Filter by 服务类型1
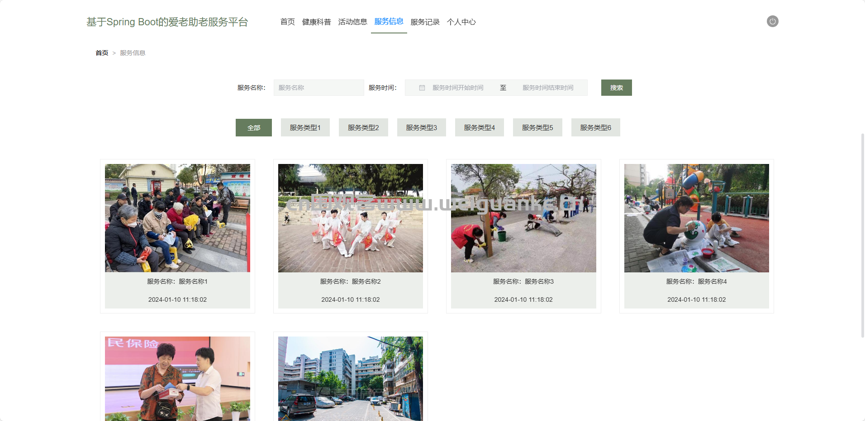This screenshot has width=865, height=421. (305, 128)
